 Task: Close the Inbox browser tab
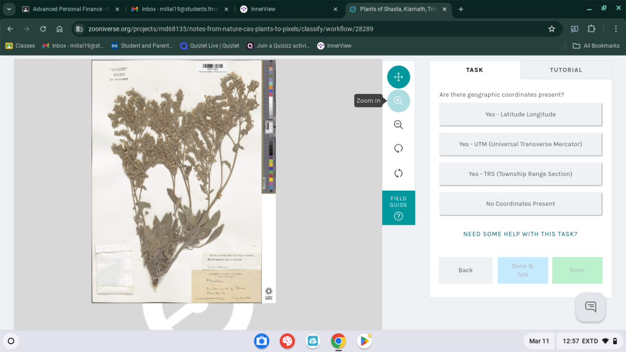[226, 9]
